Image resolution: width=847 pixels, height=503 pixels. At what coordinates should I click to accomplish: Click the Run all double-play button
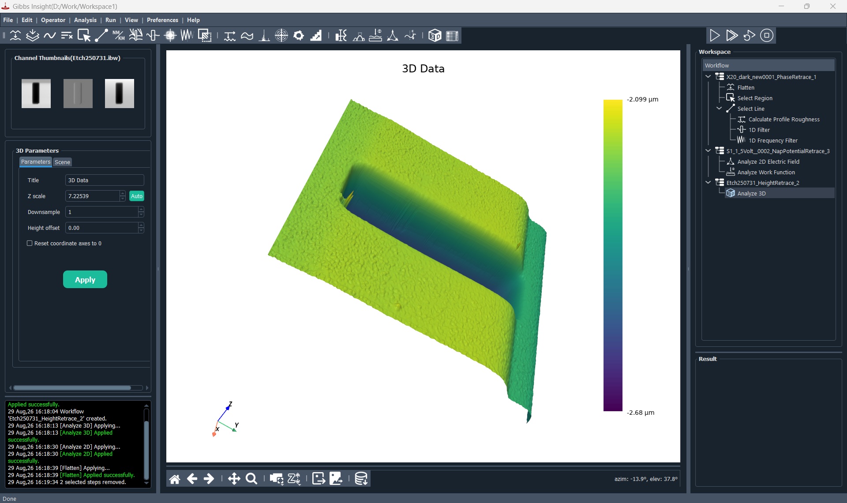click(732, 35)
